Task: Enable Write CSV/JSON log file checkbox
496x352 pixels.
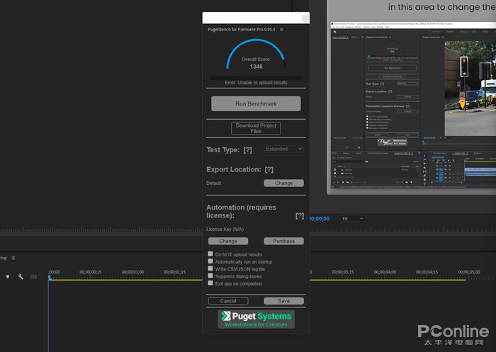Action: point(210,268)
